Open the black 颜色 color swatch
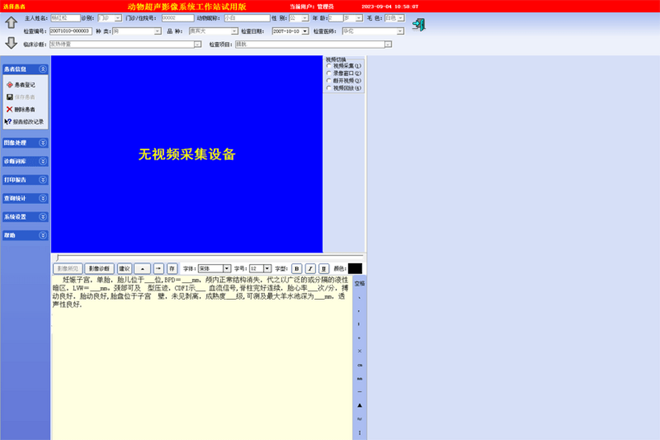The width and height of the screenshot is (660, 440). tap(355, 268)
